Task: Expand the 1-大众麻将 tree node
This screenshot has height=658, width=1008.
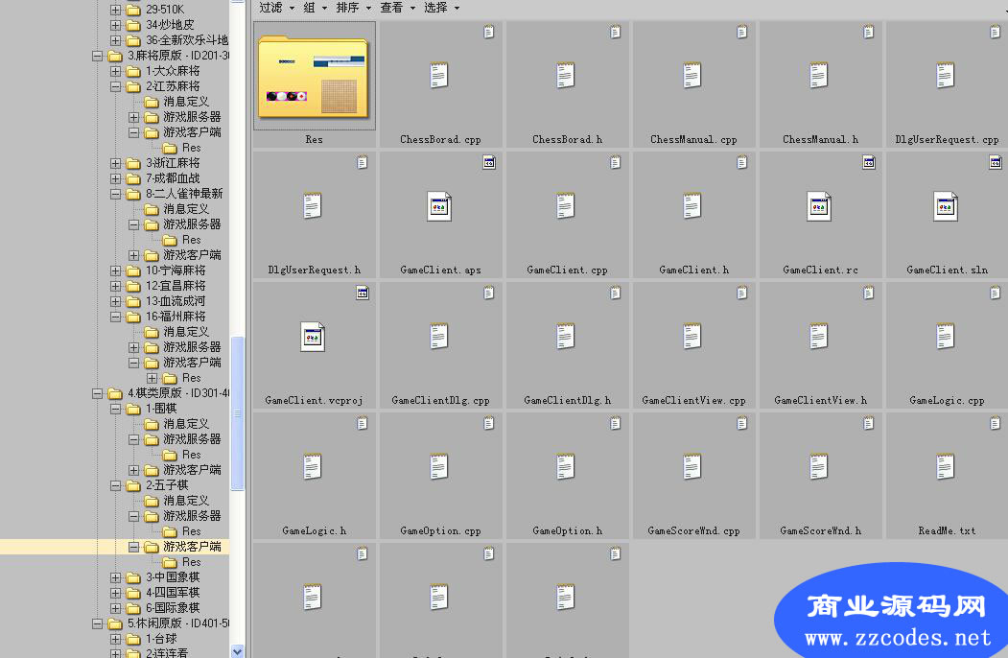Action: pos(115,71)
